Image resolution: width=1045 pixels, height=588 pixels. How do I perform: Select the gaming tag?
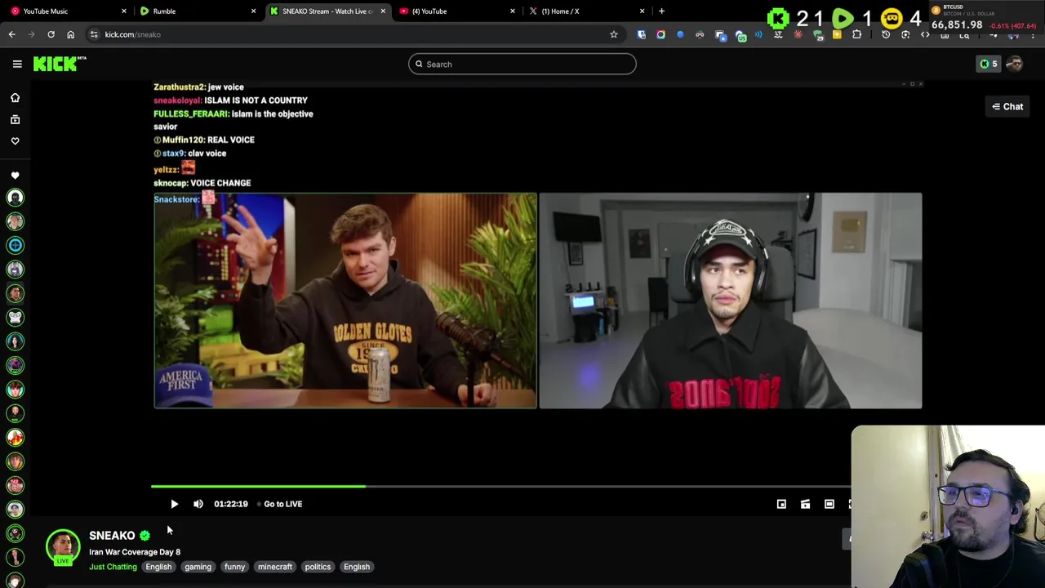point(198,567)
